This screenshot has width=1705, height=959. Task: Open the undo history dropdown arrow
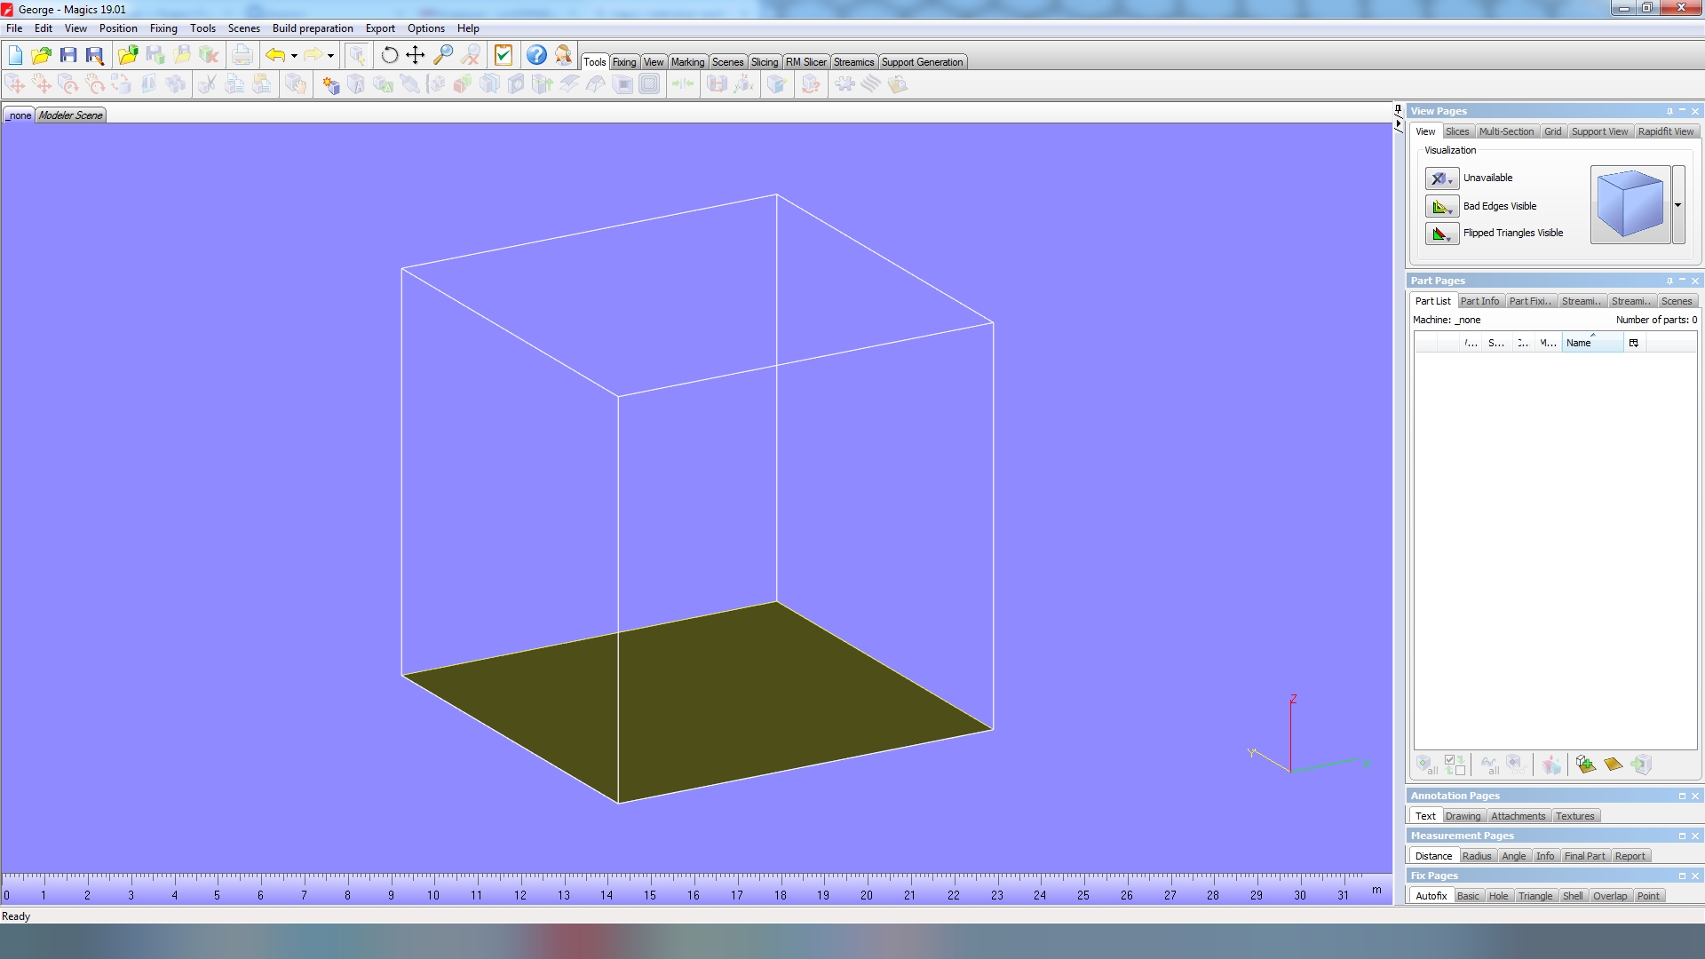294,56
